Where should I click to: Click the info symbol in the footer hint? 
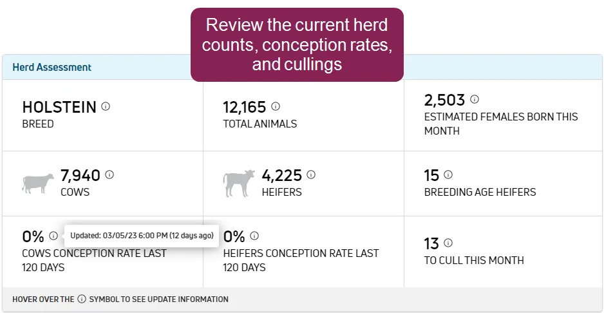click(x=82, y=299)
